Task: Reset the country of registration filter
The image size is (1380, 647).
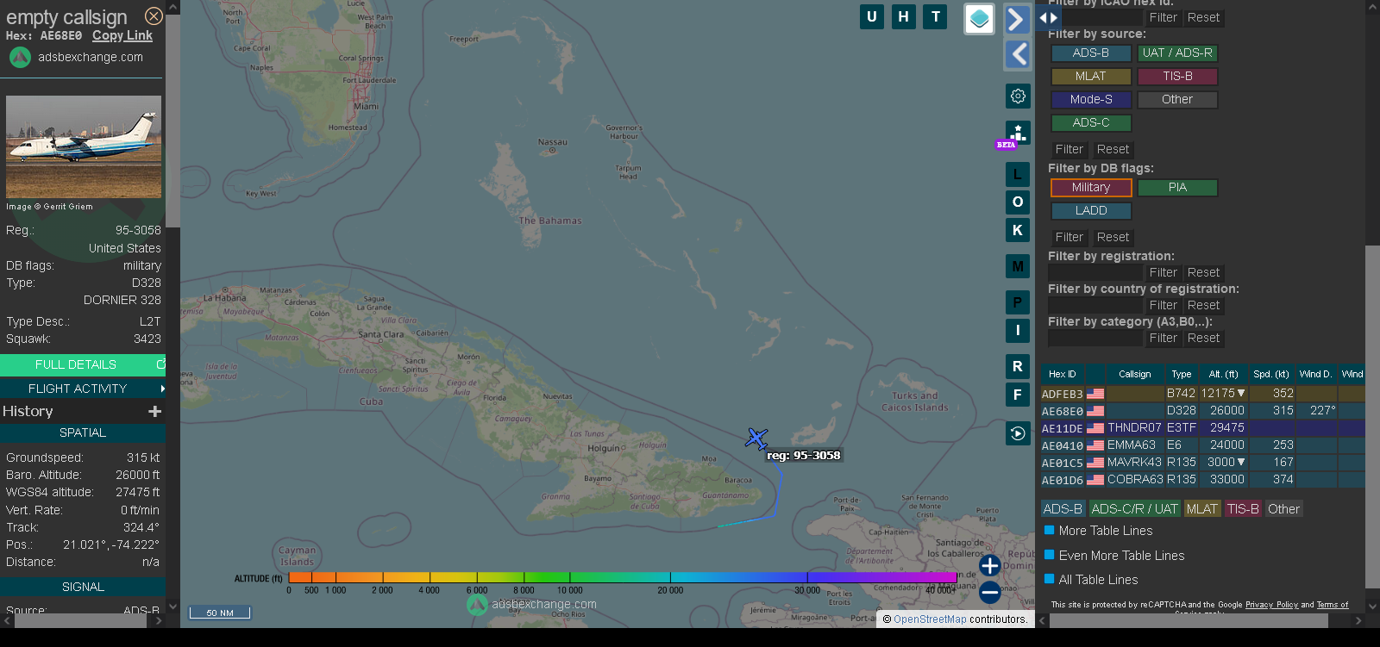Action: [x=1203, y=306]
